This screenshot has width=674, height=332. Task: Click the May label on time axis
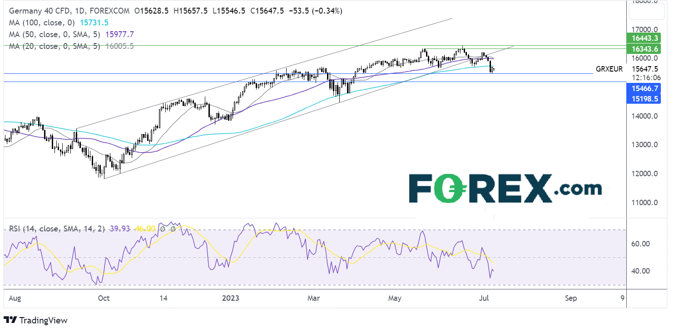[x=395, y=298]
